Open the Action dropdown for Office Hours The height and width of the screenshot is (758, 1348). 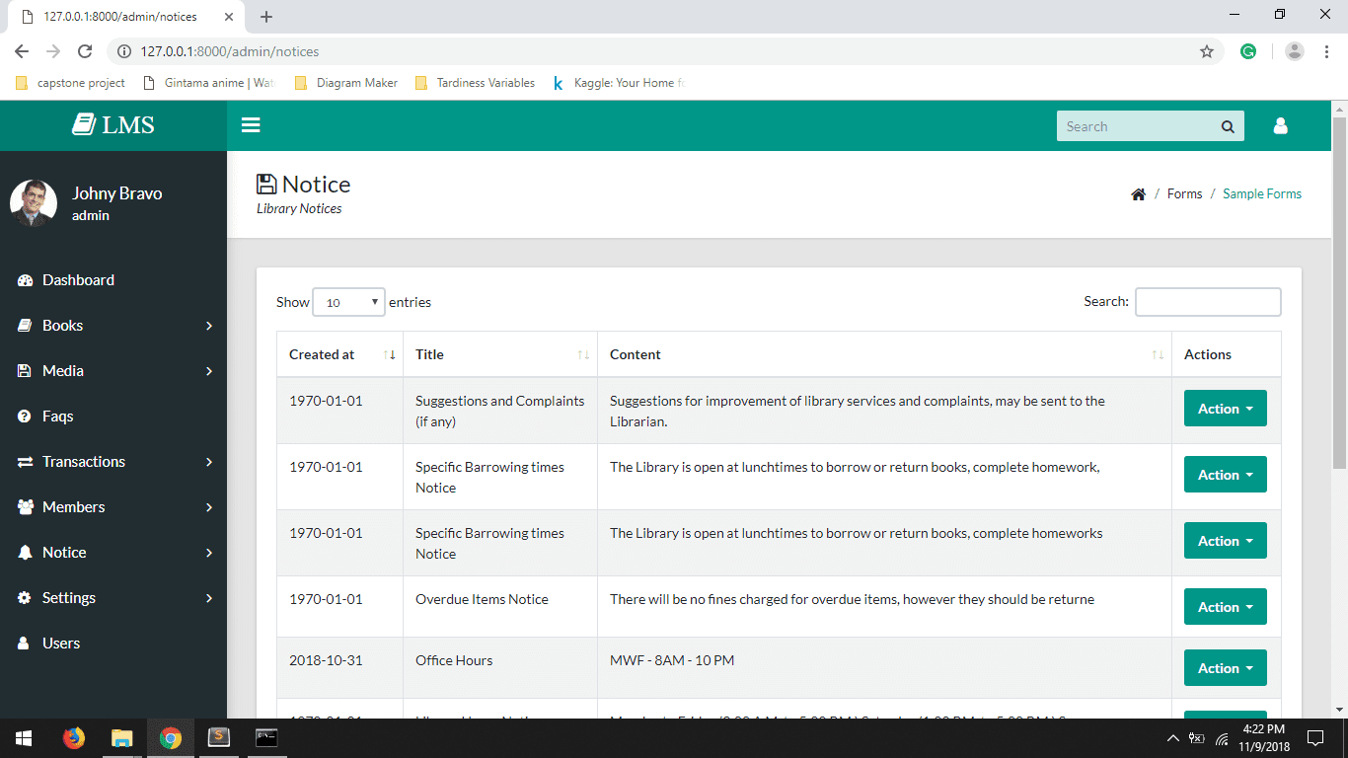click(1225, 667)
